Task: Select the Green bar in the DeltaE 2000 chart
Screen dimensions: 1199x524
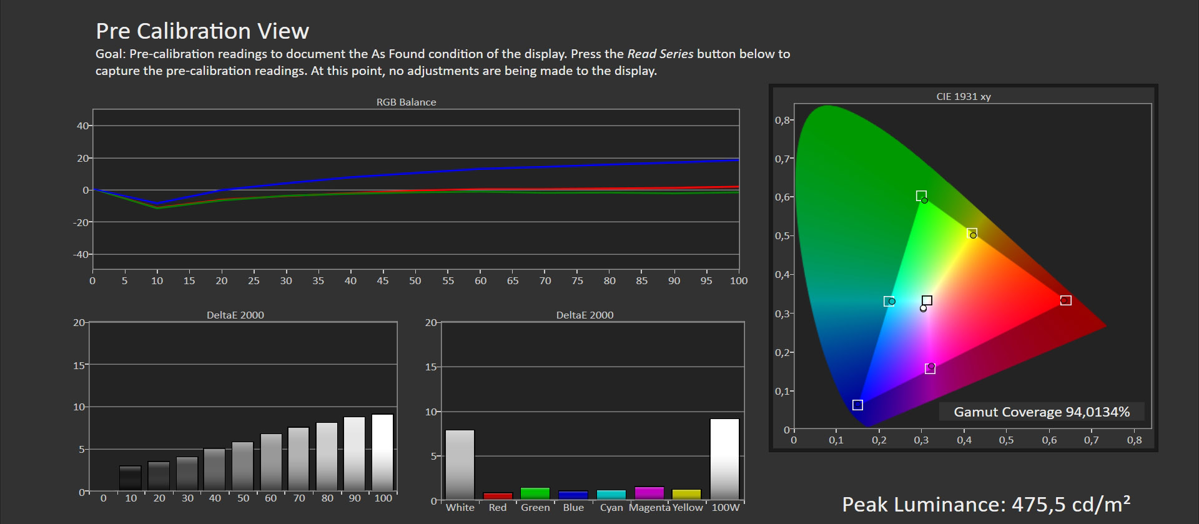Action: (x=535, y=493)
